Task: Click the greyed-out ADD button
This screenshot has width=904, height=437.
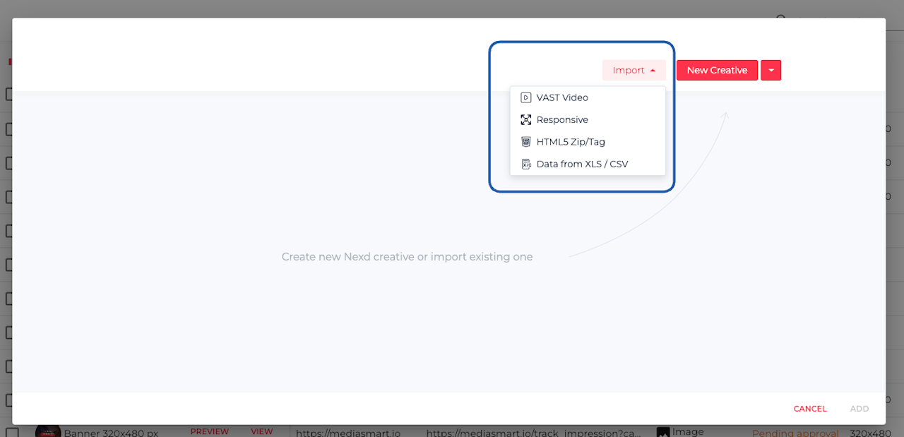Action: coord(860,409)
